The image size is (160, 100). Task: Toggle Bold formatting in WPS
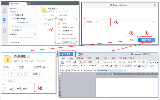tap(81, 66)
